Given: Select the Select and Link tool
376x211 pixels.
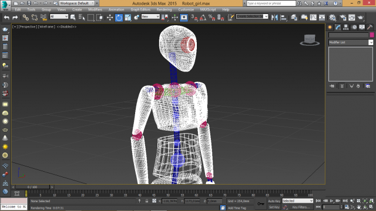Looking at the screenshot, I should point(25,18).
